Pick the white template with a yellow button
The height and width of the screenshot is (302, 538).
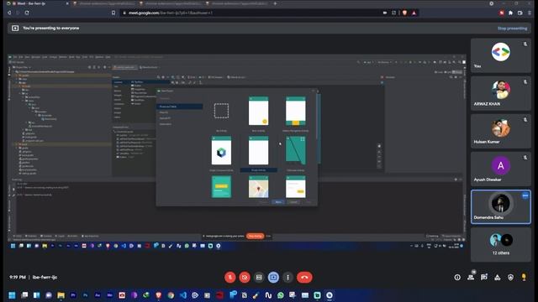[295, 187]
